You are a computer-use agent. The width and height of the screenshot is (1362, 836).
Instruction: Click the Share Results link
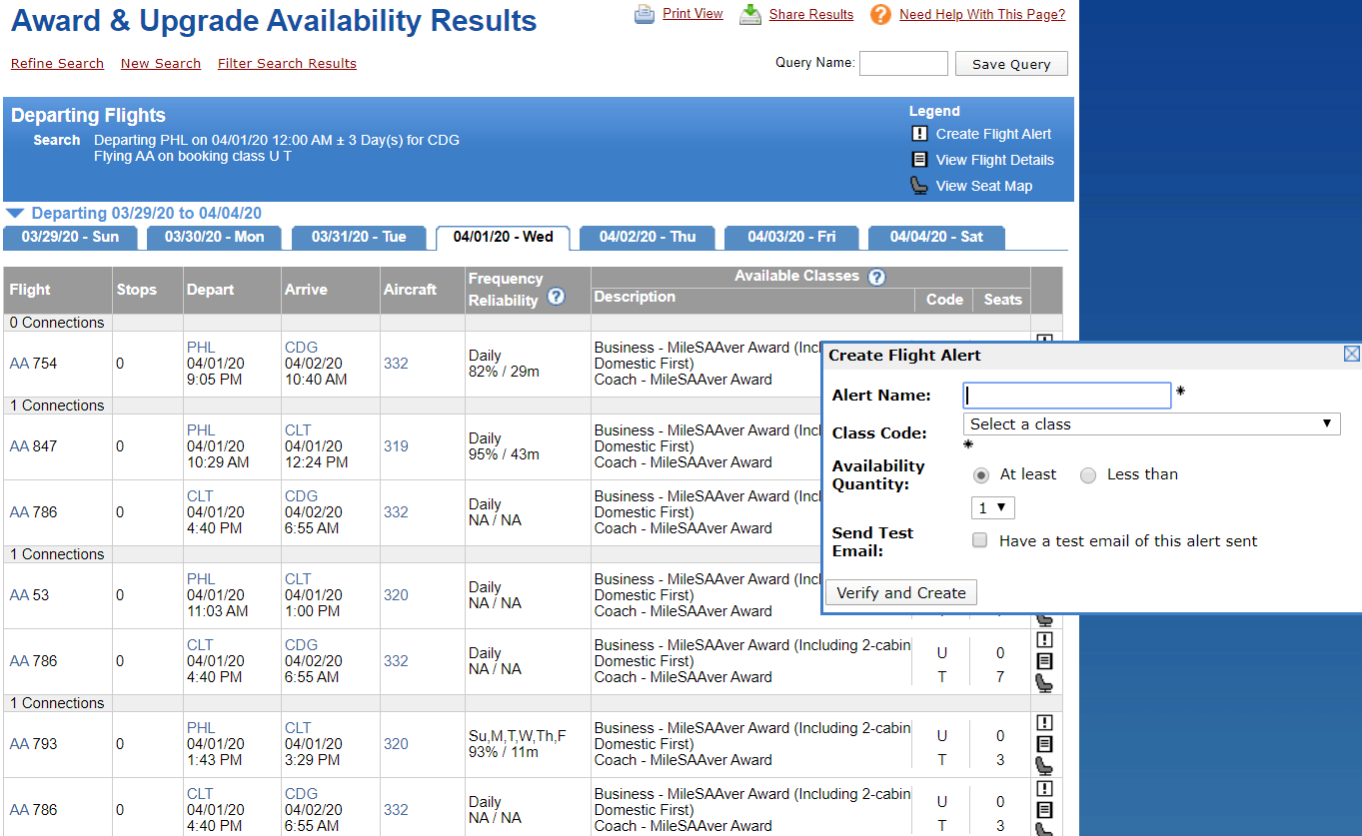(811, 14)
